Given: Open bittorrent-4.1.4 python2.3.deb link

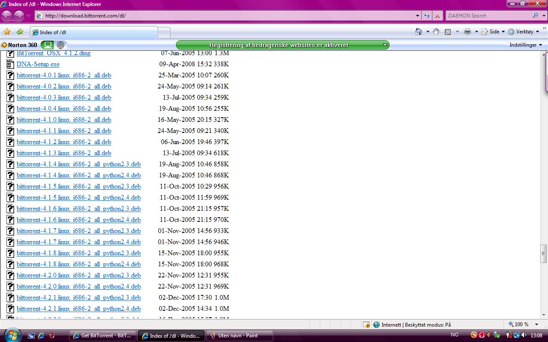Looking at the screenshot, I should 79,164.
